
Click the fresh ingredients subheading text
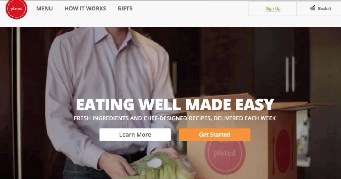(175, 118)
